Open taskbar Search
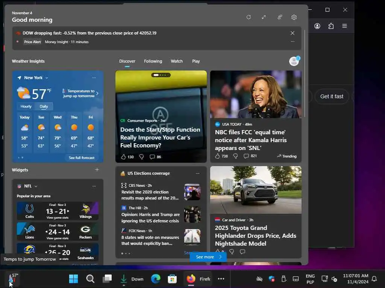Image resolution: width=385 pixels, height=288 pixels. (x=90, y=279)
